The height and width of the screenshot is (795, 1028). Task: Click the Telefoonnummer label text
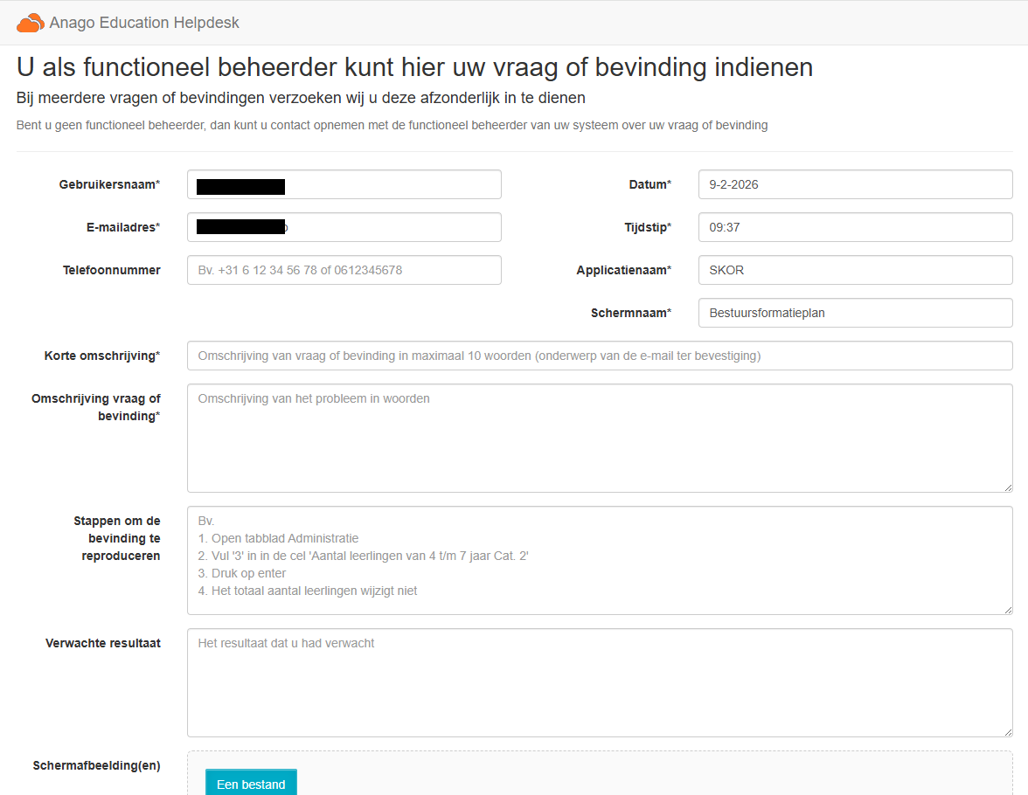(111, 270)
